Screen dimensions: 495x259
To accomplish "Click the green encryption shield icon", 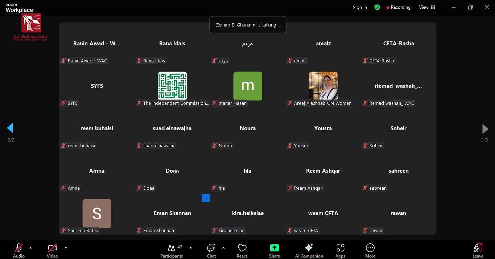I will 377,7.
